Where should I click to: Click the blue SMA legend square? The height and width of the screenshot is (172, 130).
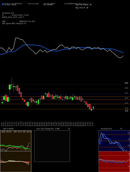(3, 4)
